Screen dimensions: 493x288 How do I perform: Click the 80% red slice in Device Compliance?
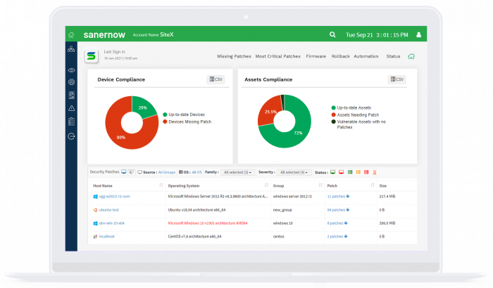120,137
